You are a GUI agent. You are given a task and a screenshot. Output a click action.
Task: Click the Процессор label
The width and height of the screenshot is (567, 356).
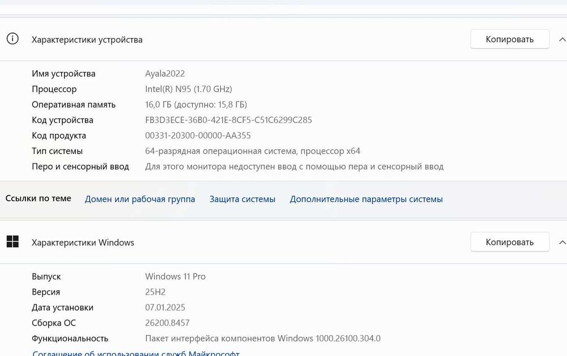click(x=54, y=89)
